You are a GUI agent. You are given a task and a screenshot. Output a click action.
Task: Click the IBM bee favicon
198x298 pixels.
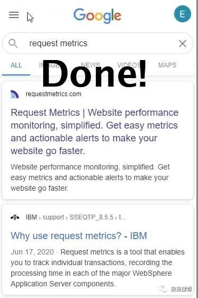[x=15, y=217]
